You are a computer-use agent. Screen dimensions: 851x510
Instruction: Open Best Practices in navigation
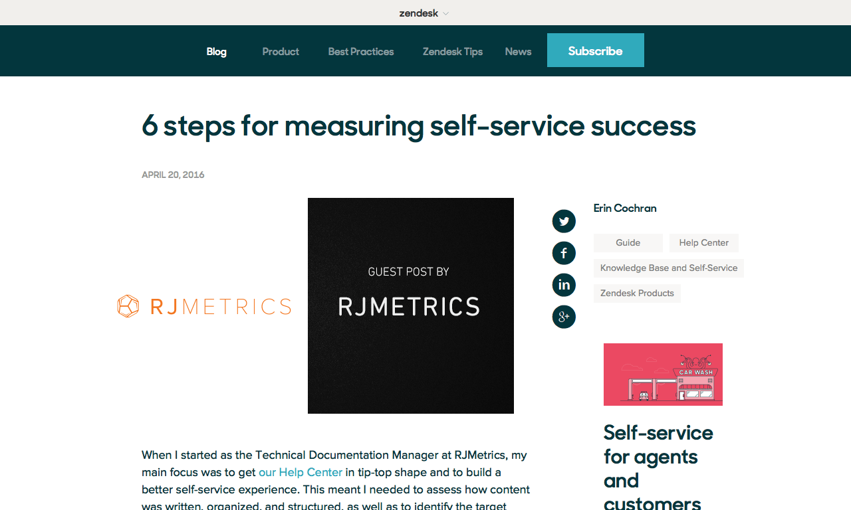[x=361, y=51]
